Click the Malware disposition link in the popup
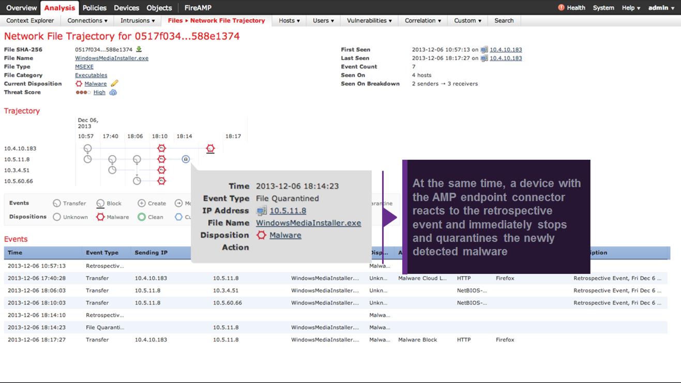Viewport: 681px width, 383px height. (x=285, y=235)
